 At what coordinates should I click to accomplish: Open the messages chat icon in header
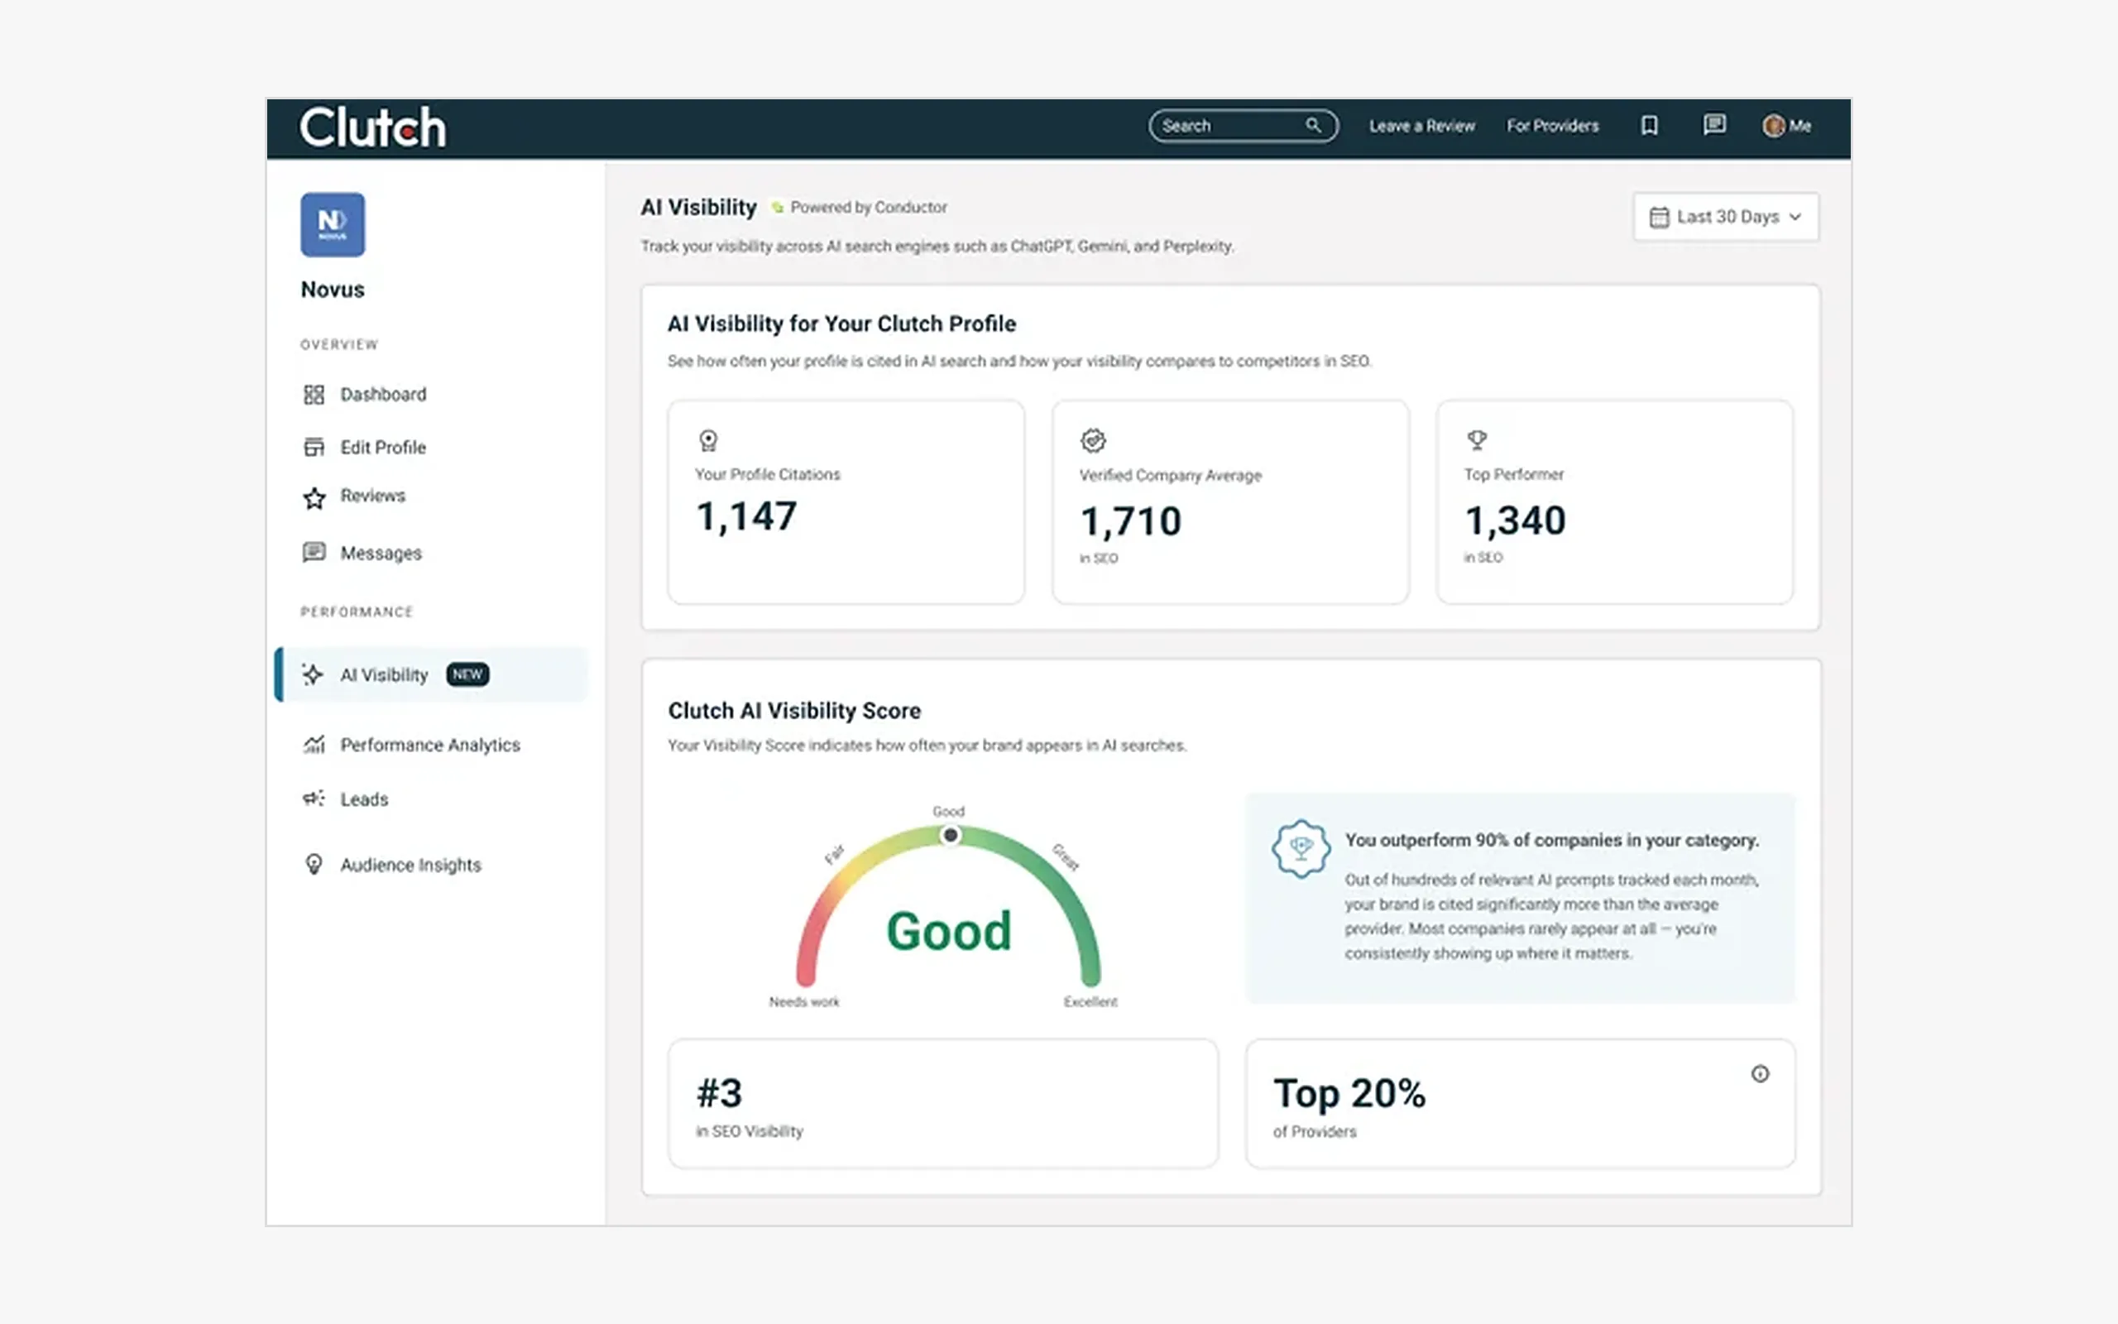click(x=1713, y=125)
